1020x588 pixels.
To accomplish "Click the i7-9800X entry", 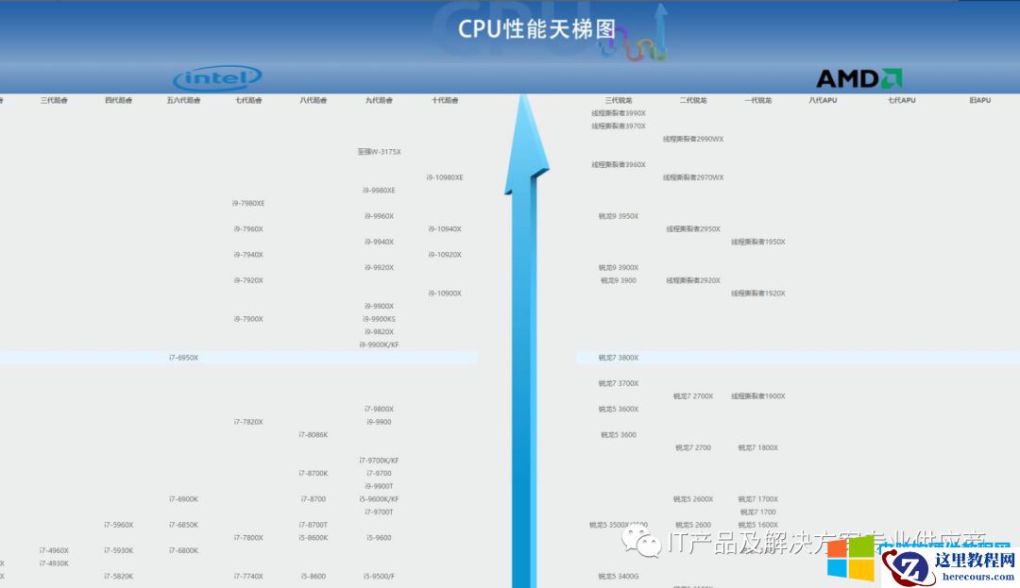I will tap(380, 410).
